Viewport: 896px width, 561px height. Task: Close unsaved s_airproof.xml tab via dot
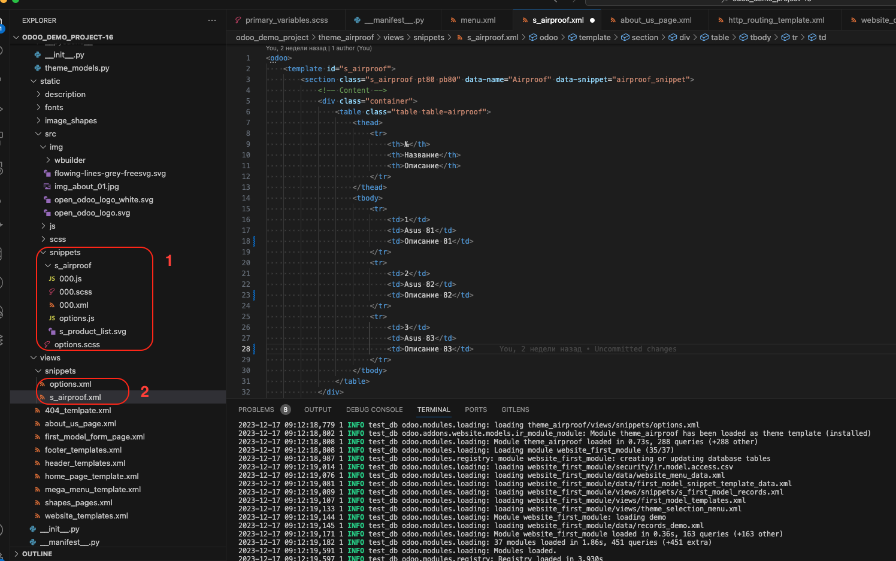[592, 20]
